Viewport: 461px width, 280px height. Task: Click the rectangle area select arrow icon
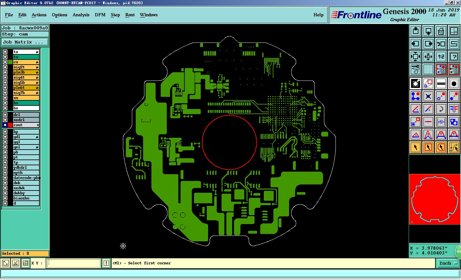coord(428,147)
